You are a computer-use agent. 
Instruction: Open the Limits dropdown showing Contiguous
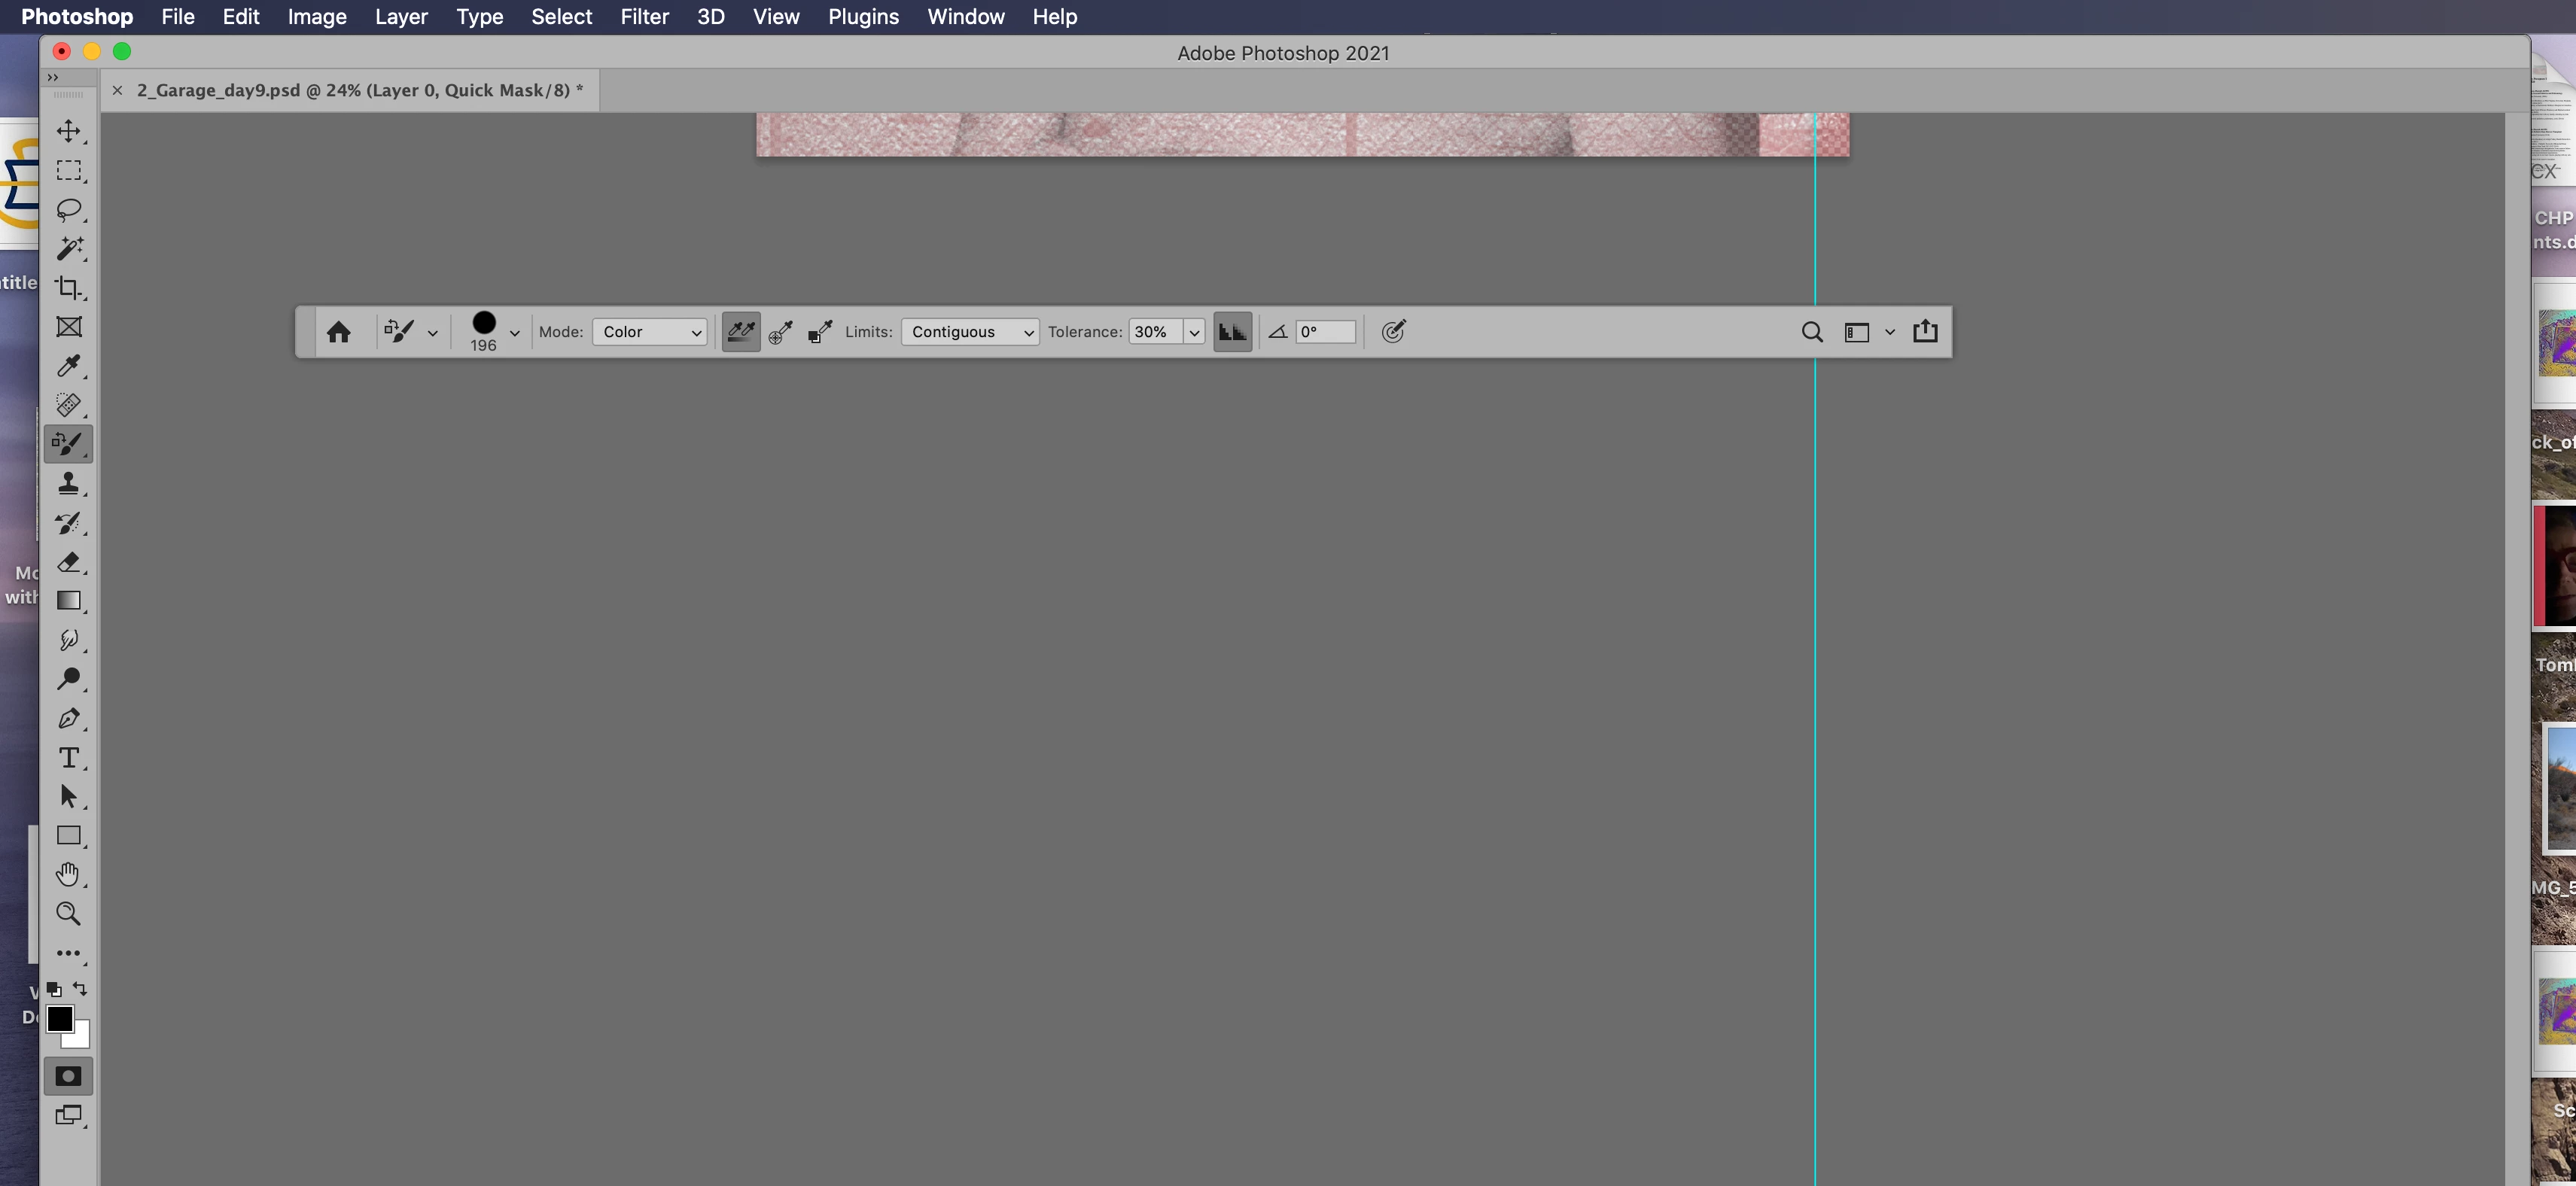click(970, 332)
